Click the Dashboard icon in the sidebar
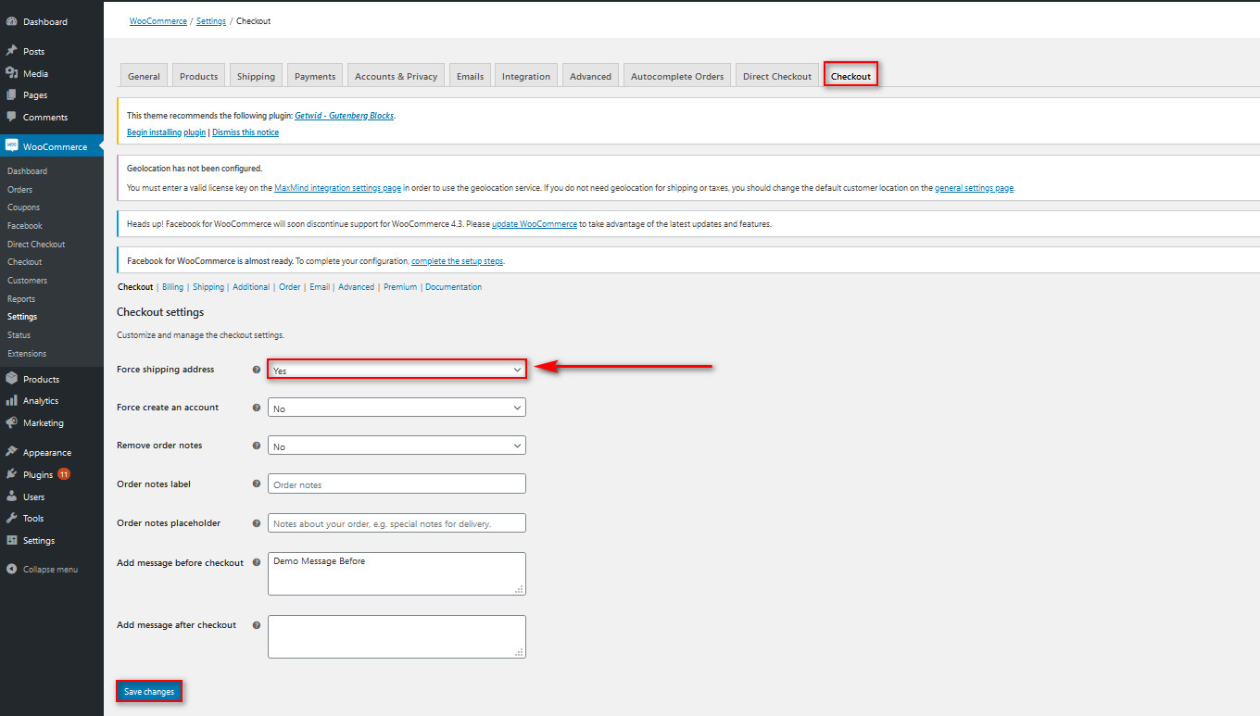Image resolution: width=1260 pixels, height=716 pixels. tap(11, 21)
